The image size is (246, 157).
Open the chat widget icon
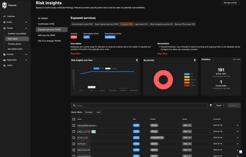[x=241, y=152]
